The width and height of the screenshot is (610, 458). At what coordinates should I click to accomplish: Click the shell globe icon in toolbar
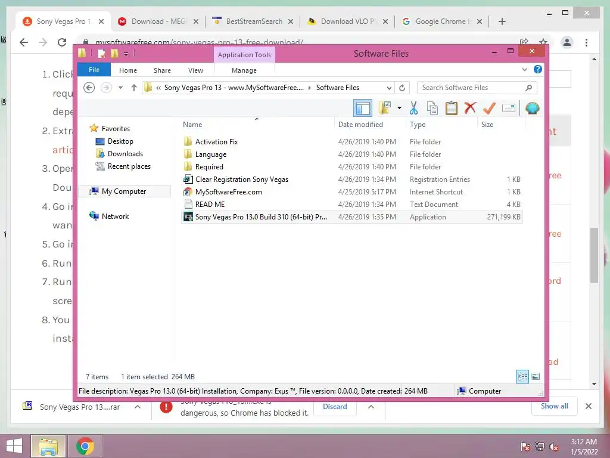point(532,108)
